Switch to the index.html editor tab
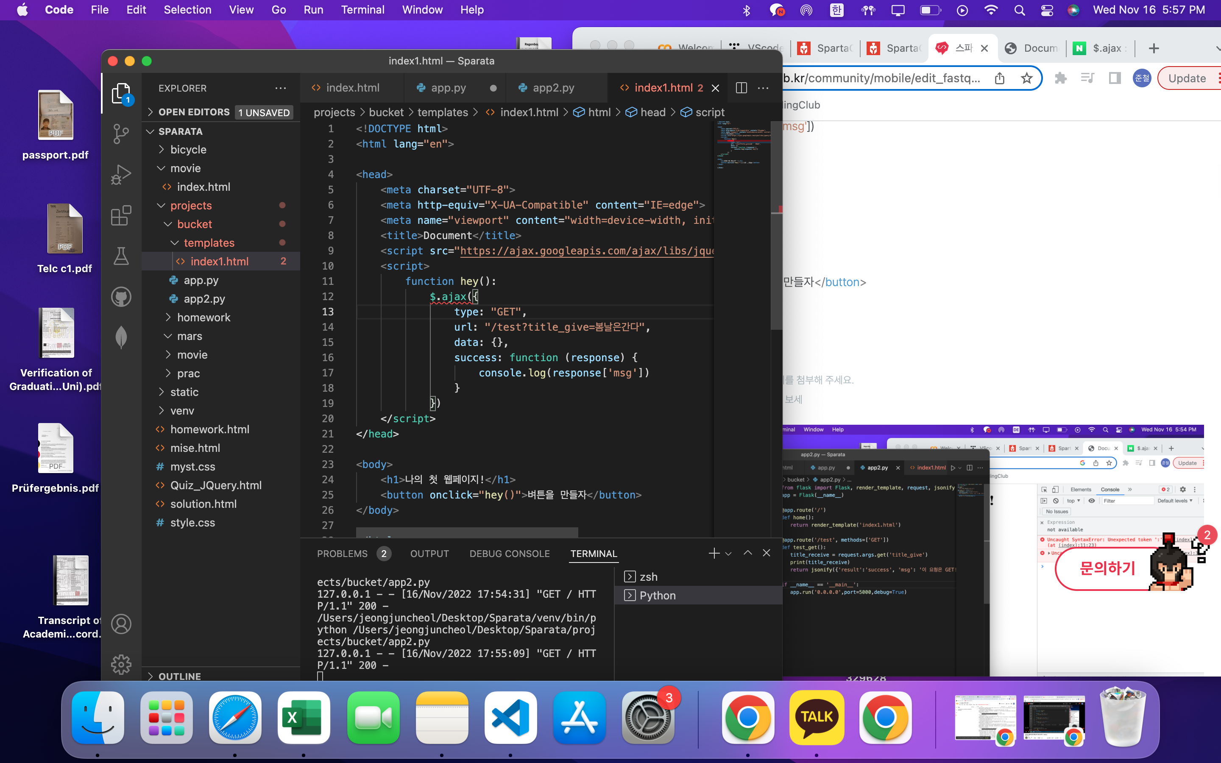Screen dimensions: 1221x763 tap(352, 88)
